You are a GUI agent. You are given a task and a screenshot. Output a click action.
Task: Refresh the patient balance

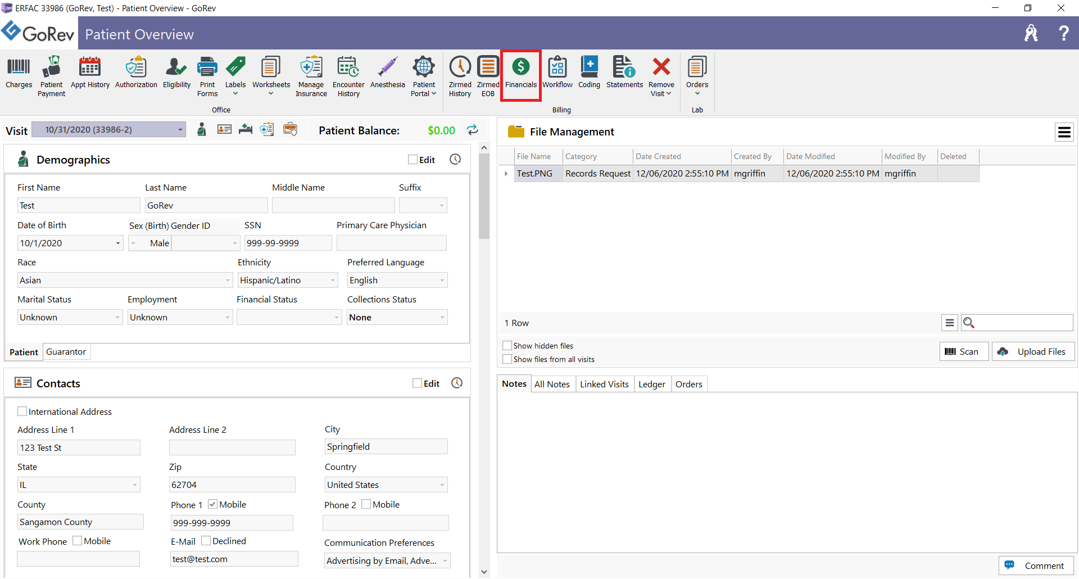pyautogui.click(x=473, y=130)
